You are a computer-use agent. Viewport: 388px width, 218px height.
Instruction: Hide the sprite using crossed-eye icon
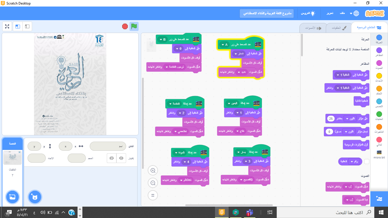pyautogui.click(x=112, y=158)
